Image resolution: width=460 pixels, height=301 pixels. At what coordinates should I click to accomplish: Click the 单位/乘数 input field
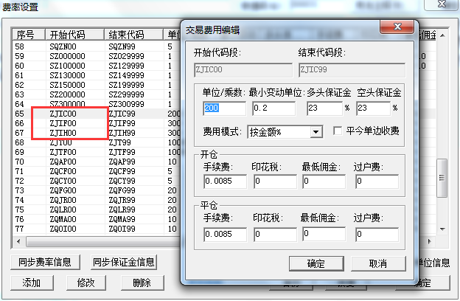[x=224, y=108]
